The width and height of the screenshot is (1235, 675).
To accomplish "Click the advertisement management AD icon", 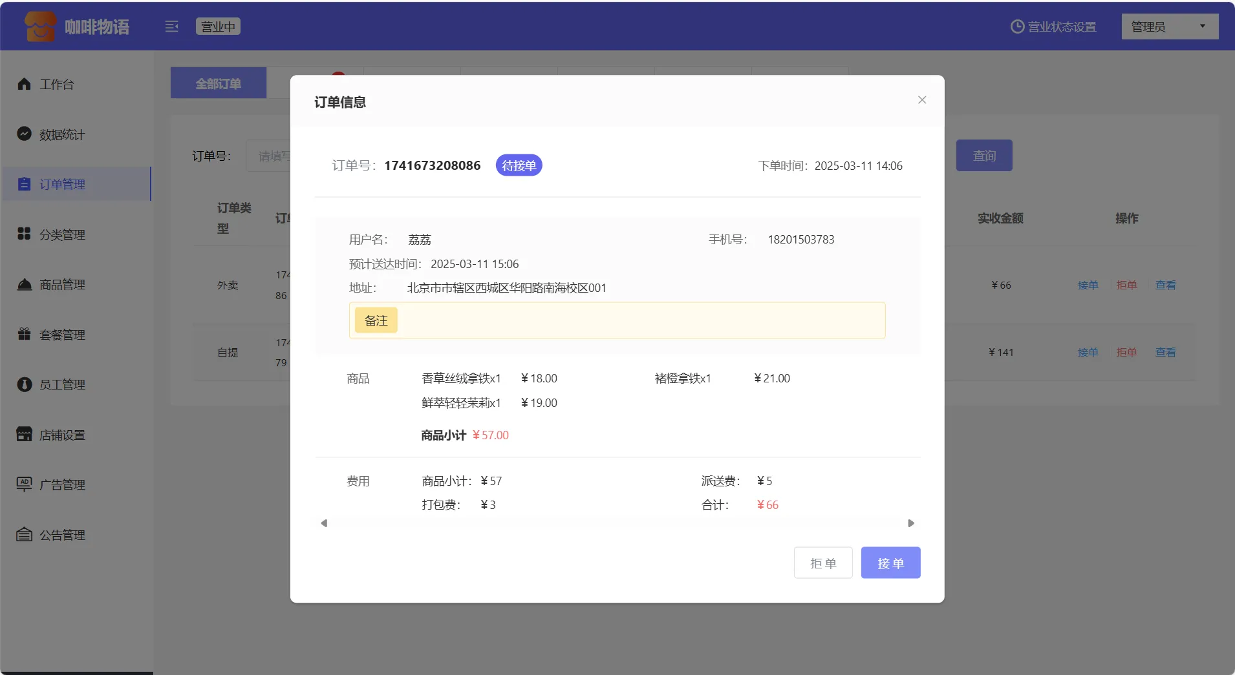I will (25, 484).
